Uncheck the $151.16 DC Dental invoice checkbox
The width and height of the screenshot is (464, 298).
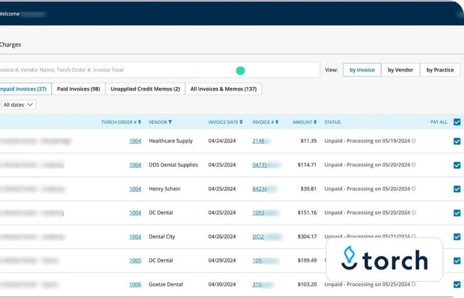click(457, 213)
